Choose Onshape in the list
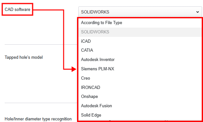The image size is (203, 122). [140, 97]
